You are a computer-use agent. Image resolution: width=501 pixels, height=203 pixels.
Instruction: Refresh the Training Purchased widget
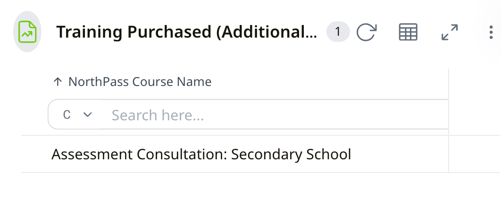point(366,32)
